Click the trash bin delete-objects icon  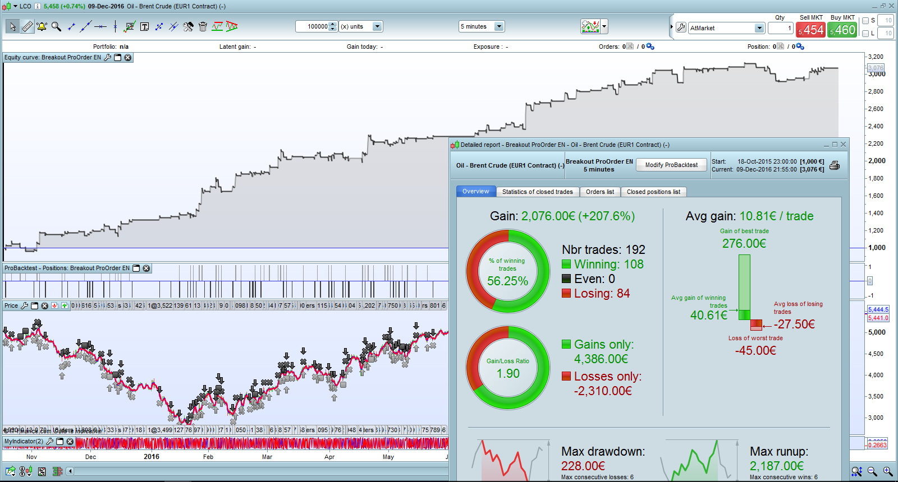(x=203, y=26)
